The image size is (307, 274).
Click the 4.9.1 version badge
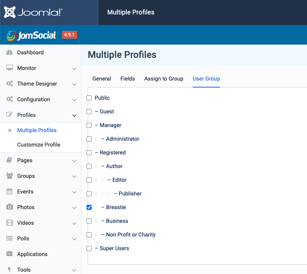[x=69, y=35]
